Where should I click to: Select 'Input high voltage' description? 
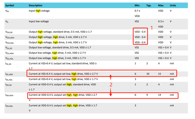pyautogui.click(x=39, y=11)
